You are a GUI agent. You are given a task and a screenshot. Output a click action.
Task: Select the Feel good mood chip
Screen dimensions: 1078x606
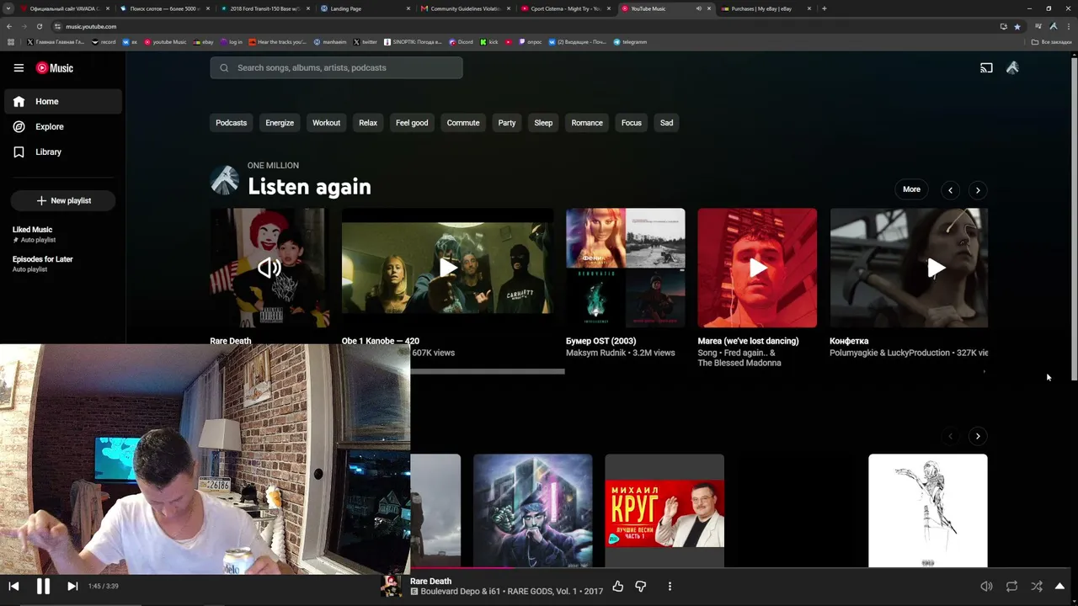pos(412,123)
